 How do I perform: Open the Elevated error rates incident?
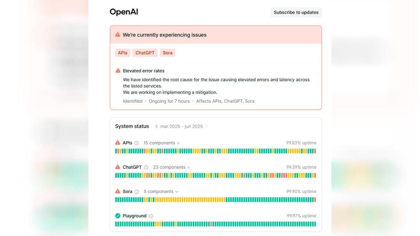pyautogui.click(x=144, y=71)
